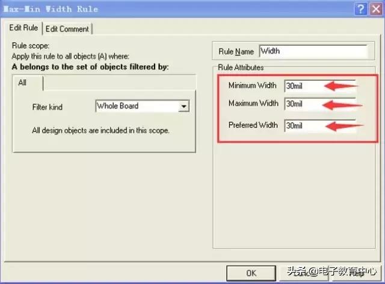
Task: Click the Rule Attributes group heading
Action: pos(241,68)
